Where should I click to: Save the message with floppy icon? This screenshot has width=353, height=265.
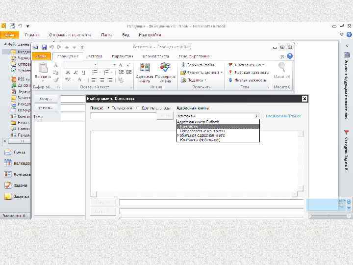[44, 47]
